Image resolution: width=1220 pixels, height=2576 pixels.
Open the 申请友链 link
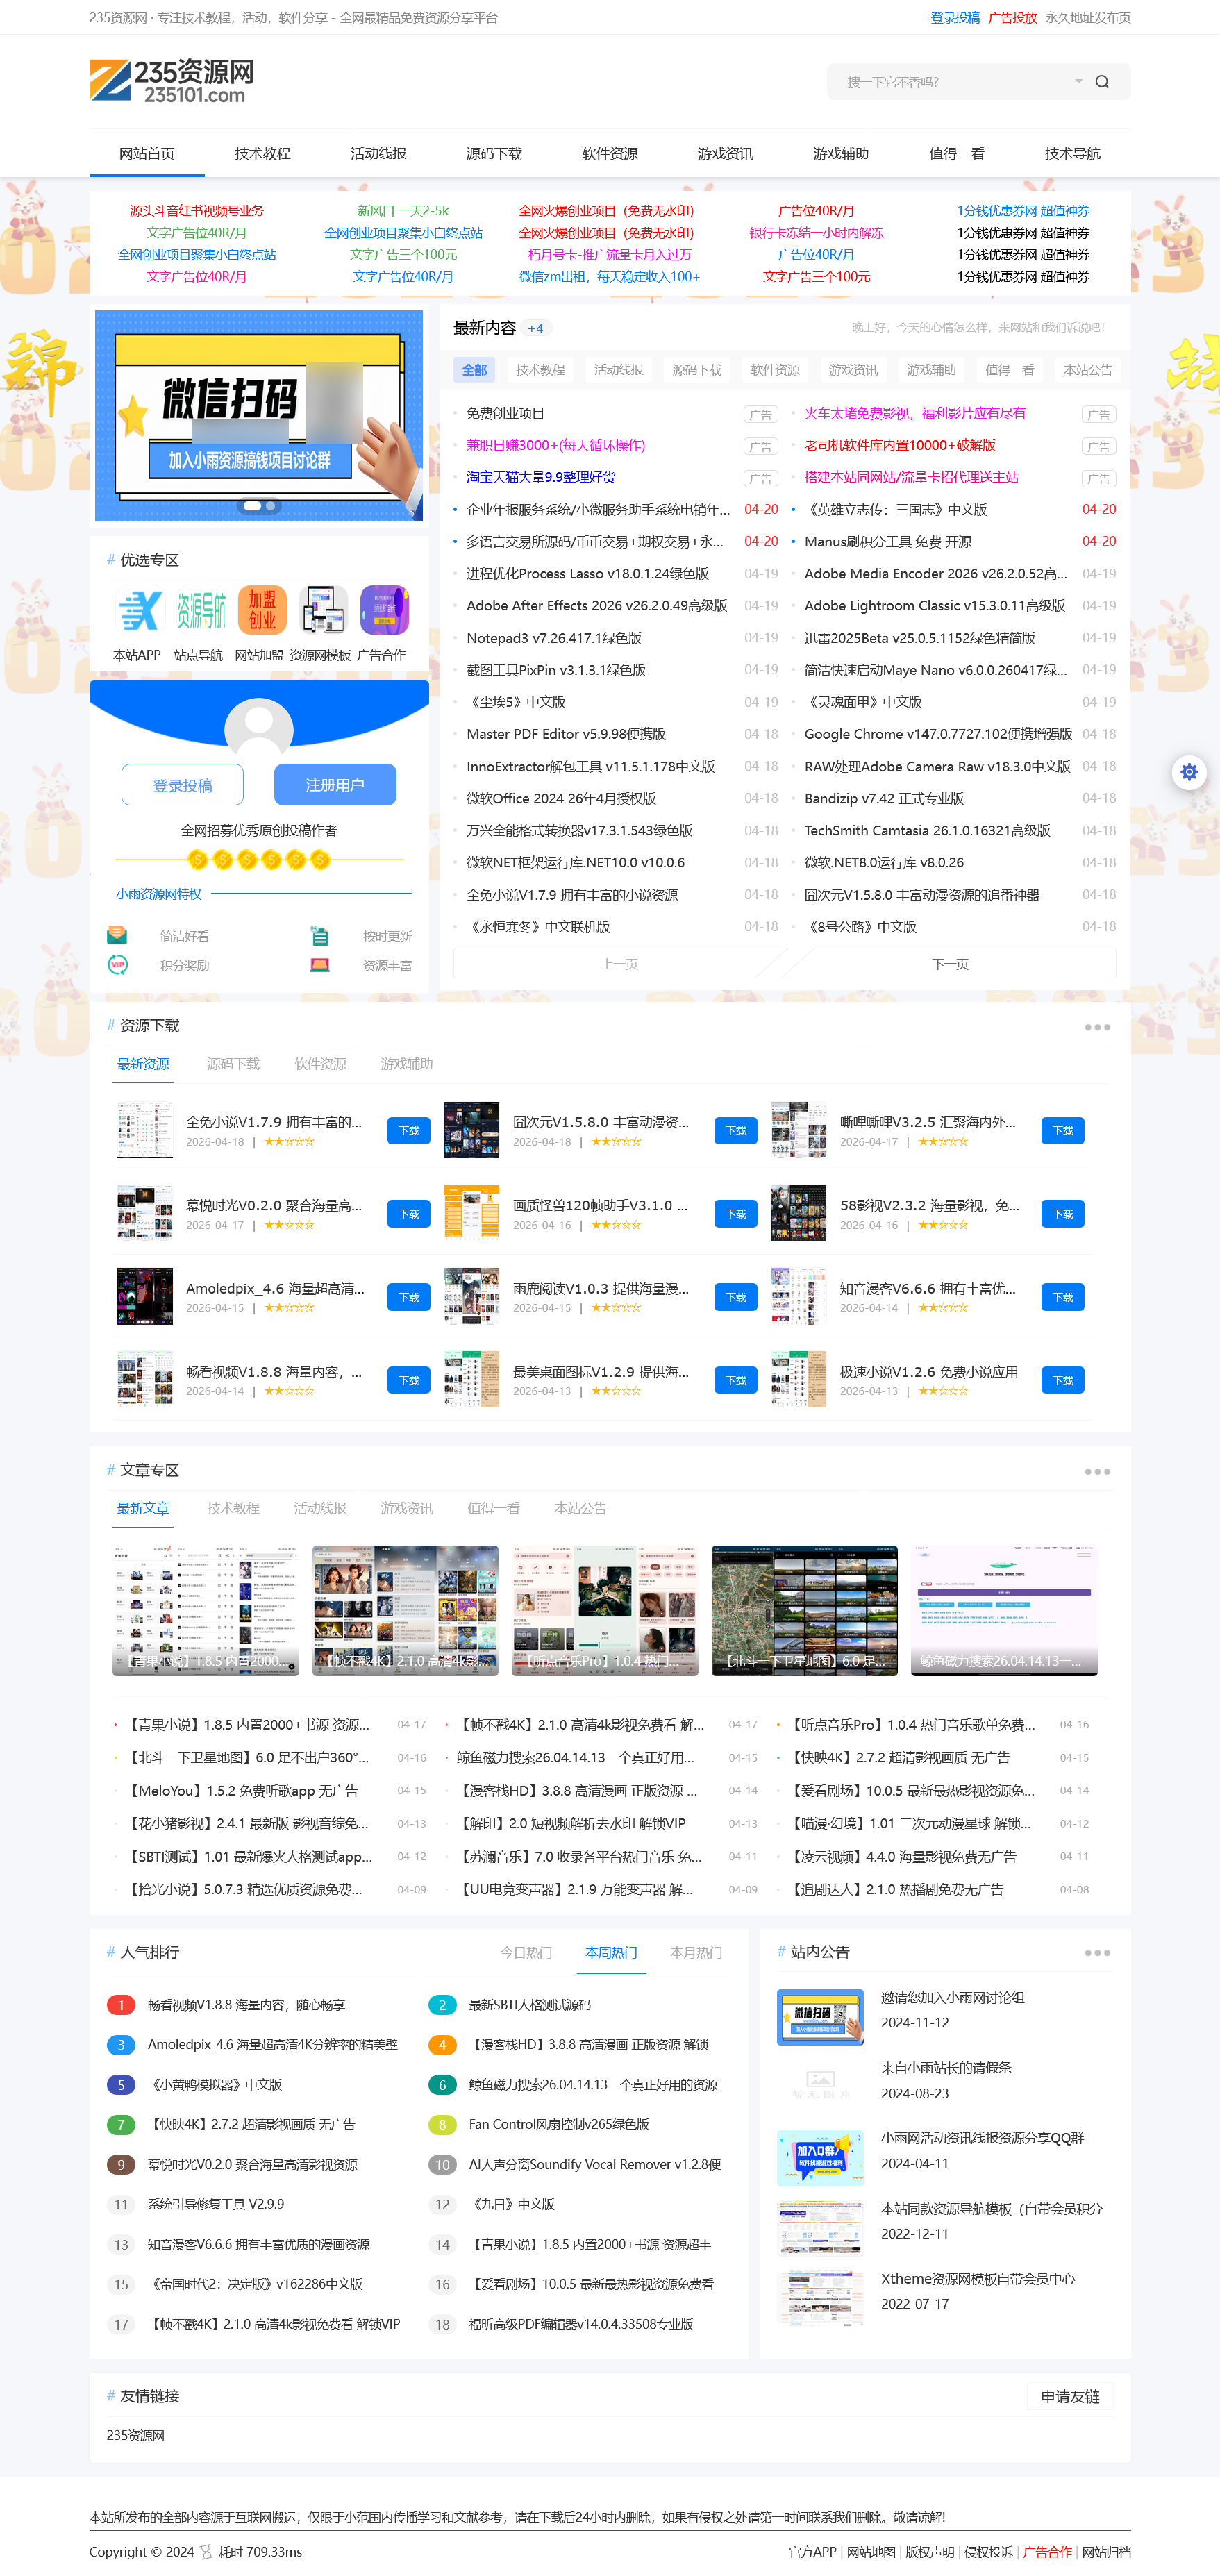tap(1069, 2396)
